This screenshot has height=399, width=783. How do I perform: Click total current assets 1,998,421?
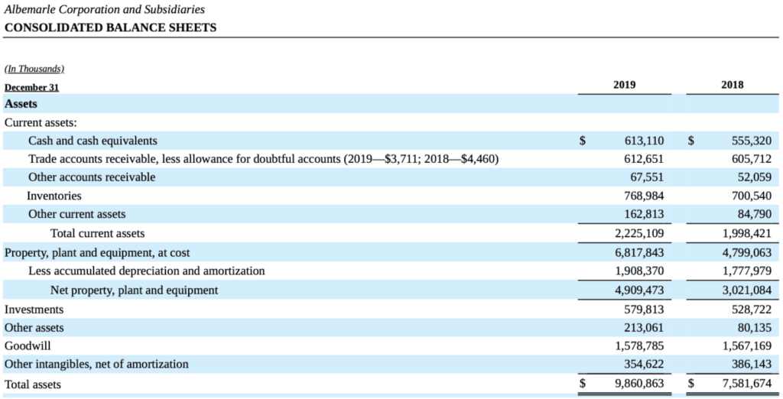747,233
